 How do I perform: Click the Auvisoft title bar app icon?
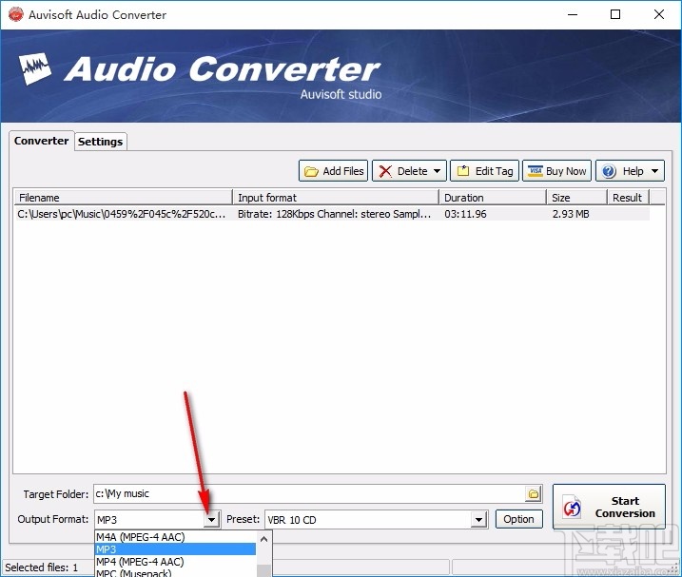pyautogui.click(x=15, y=14)
